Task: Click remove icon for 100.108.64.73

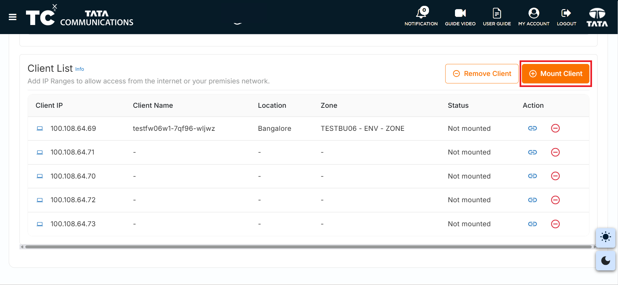Action: 555,224
